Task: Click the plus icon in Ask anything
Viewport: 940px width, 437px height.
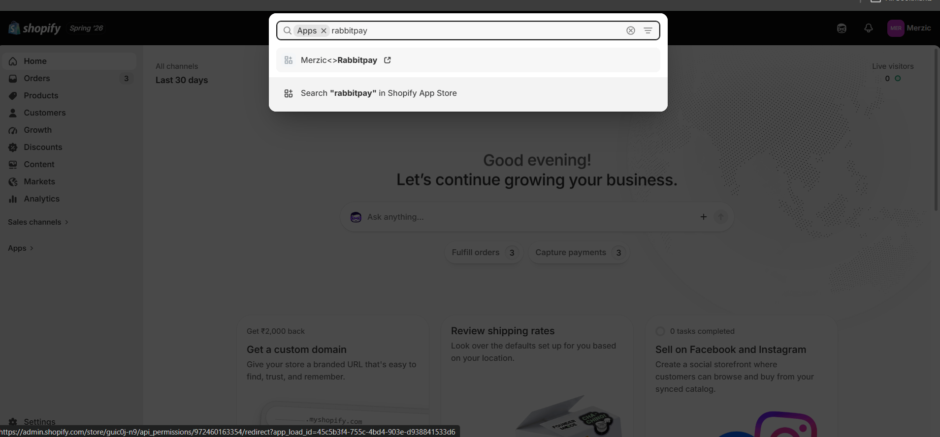Action: pyautogui.click(x=703, y=217)
